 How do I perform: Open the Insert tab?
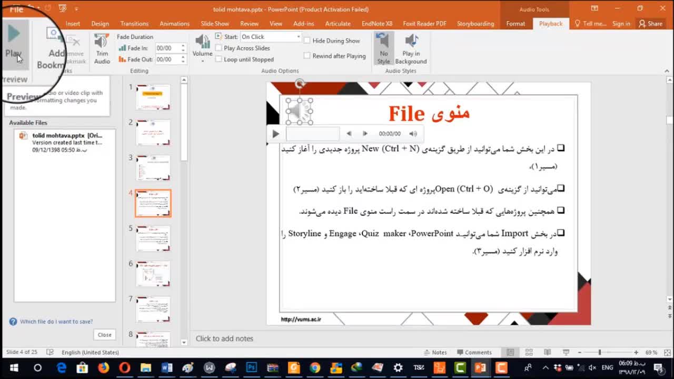click(x=73, y=24)
